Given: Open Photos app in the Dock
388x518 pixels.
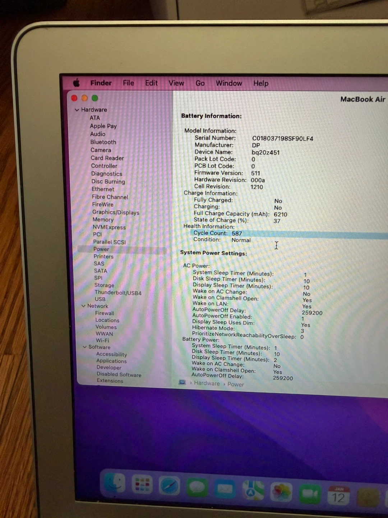Looking at the screenshot, I should pos(281,492).
